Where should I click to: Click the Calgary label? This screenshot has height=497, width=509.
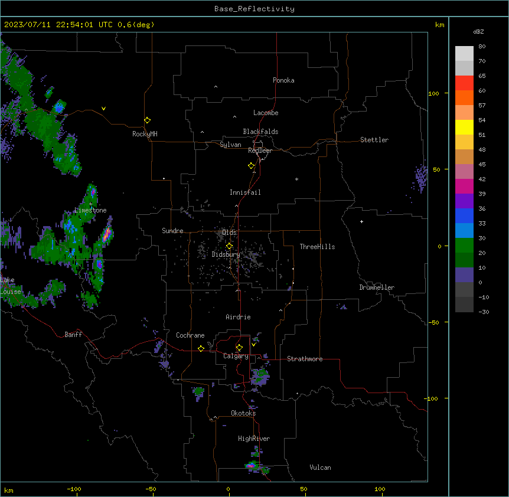[x=236, y=356]
